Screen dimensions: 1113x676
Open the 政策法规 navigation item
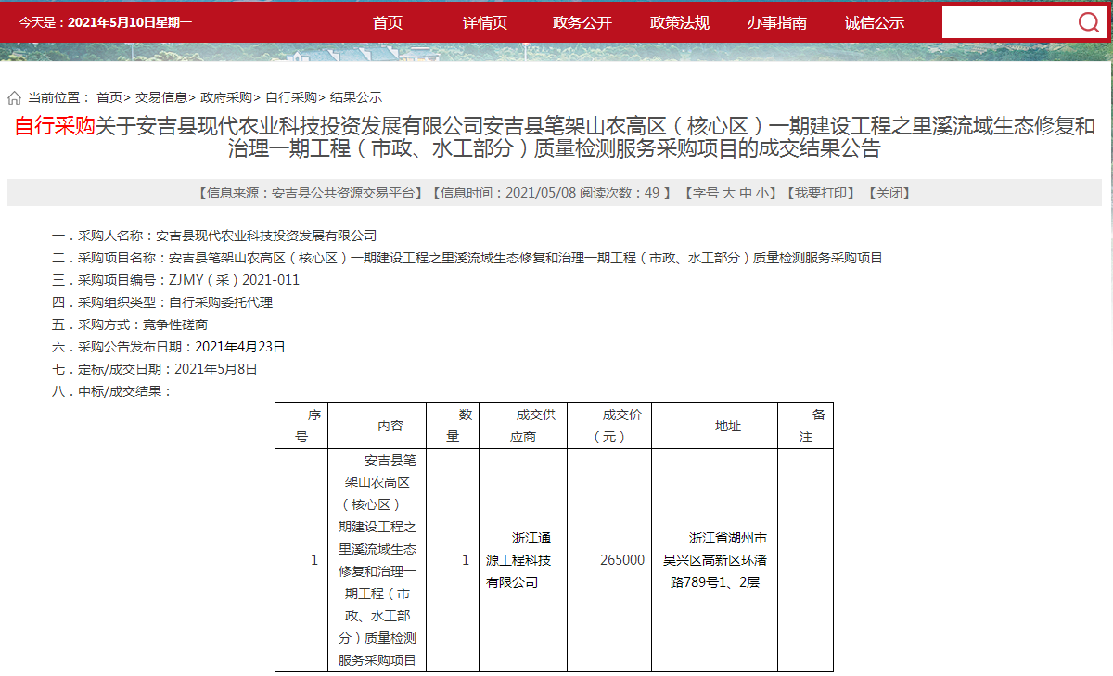pyautogui.click(x=678, y=23)
